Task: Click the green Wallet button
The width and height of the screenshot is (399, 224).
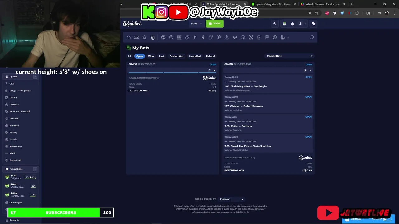Action: (214, 24)
